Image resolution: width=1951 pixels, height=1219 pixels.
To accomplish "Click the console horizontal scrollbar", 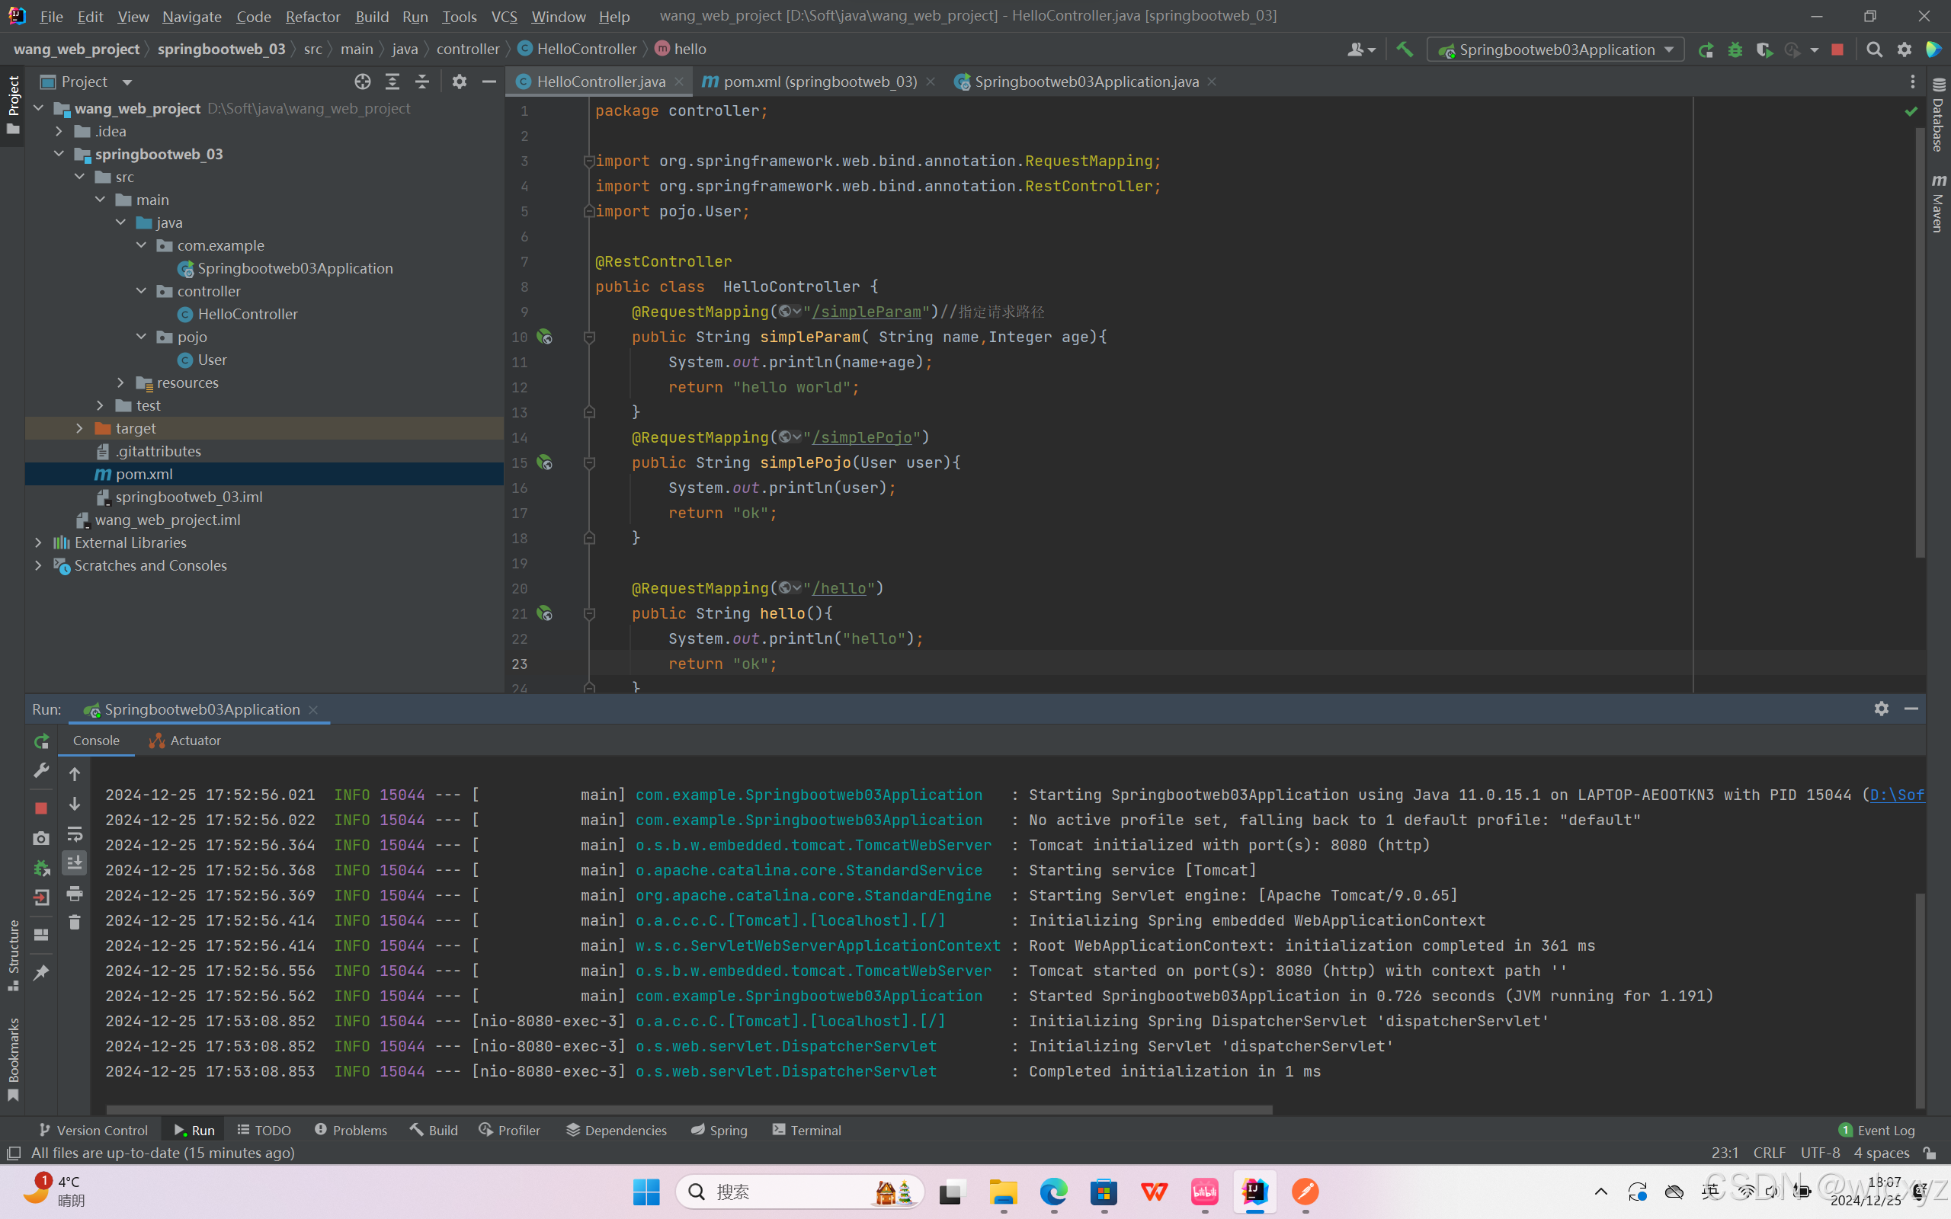I will click(689, 1109).
